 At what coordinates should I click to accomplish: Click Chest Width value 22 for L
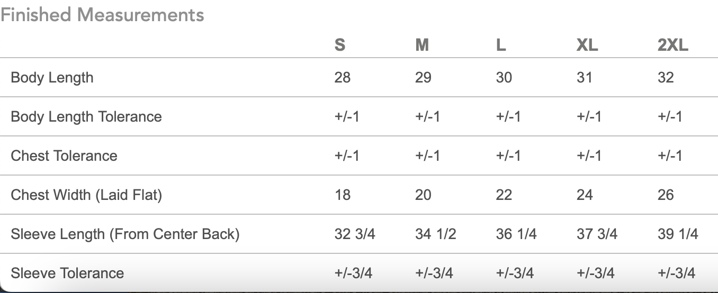pos(504,195)
